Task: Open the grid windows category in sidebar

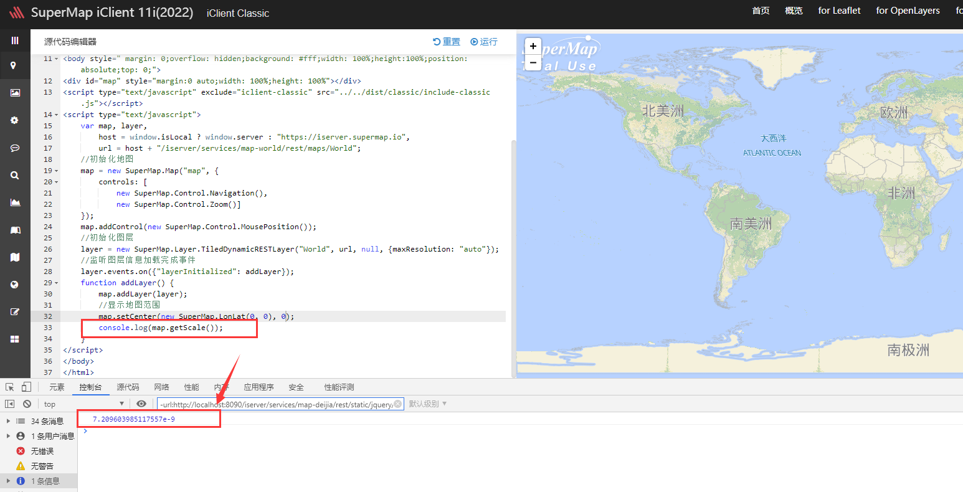Action: pyautogui.click(x=15, y=339)
